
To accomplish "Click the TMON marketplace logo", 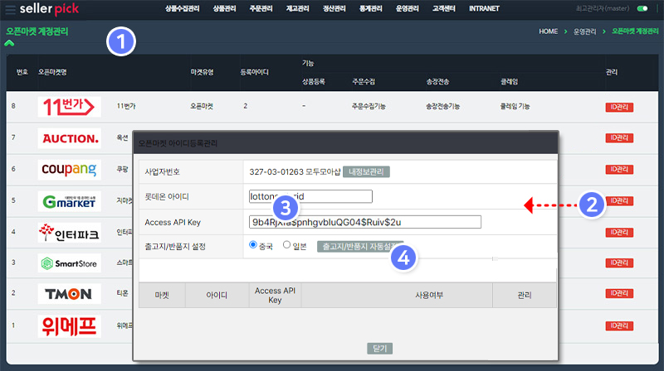I will point(70,294).
